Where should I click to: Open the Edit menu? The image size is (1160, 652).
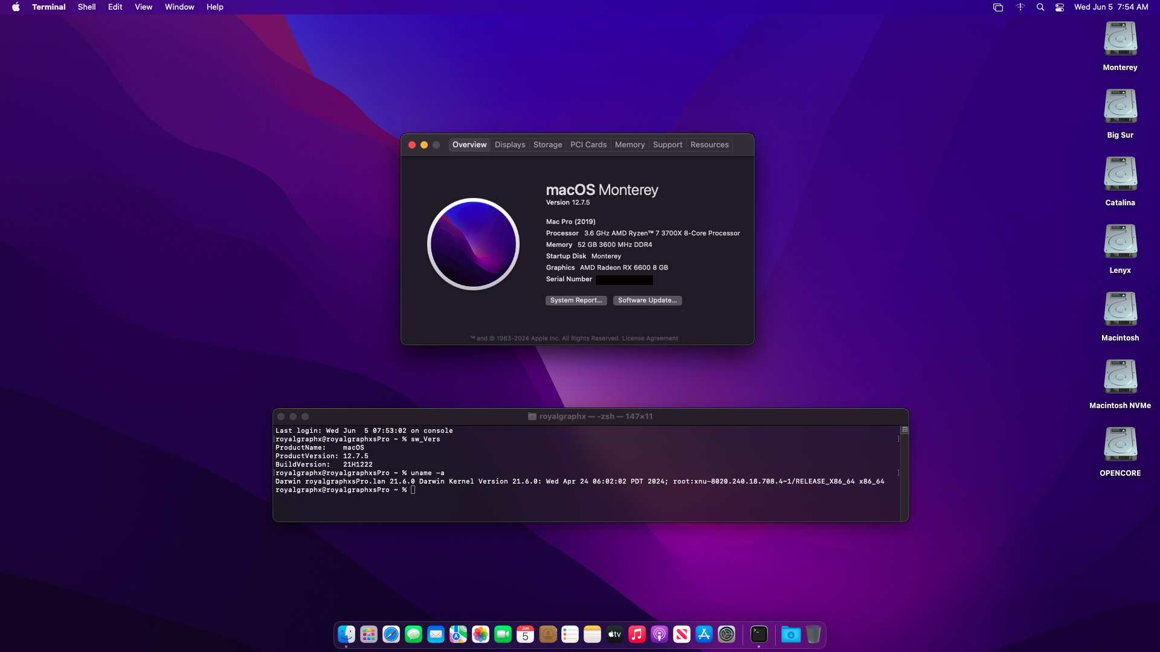tap(115, 7)
